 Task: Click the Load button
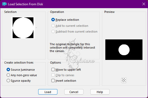(48, 92)
